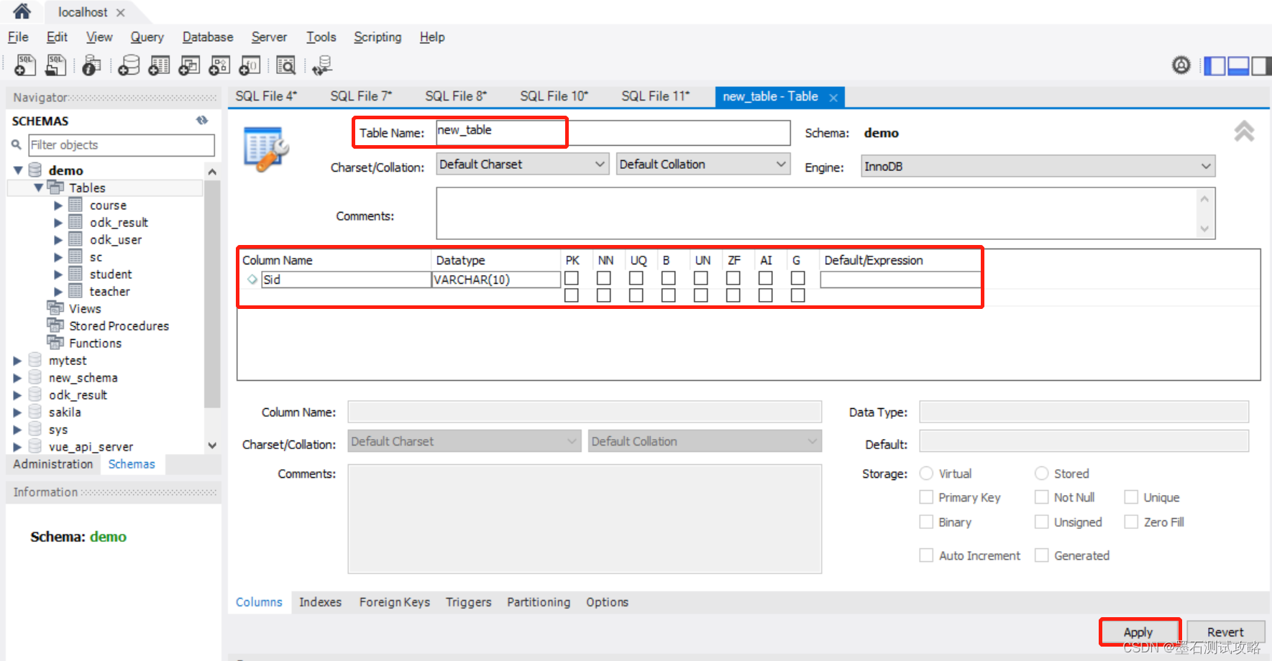Image resolution: width=1272 pixels, height=661 pixels.
Task: Toggle the bottom output panel icon
Action: pos(1238,66)
